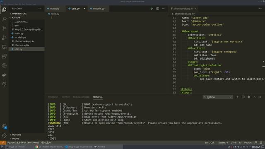Open the Explorer view in activity bar
Screen dimensions: 265x149
4,10
